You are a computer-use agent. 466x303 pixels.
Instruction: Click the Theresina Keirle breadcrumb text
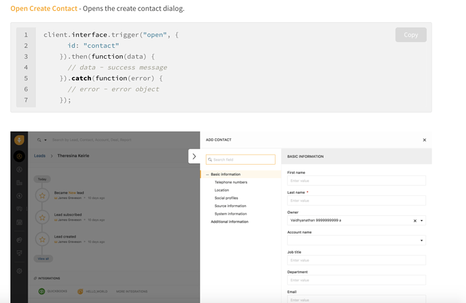73,156
